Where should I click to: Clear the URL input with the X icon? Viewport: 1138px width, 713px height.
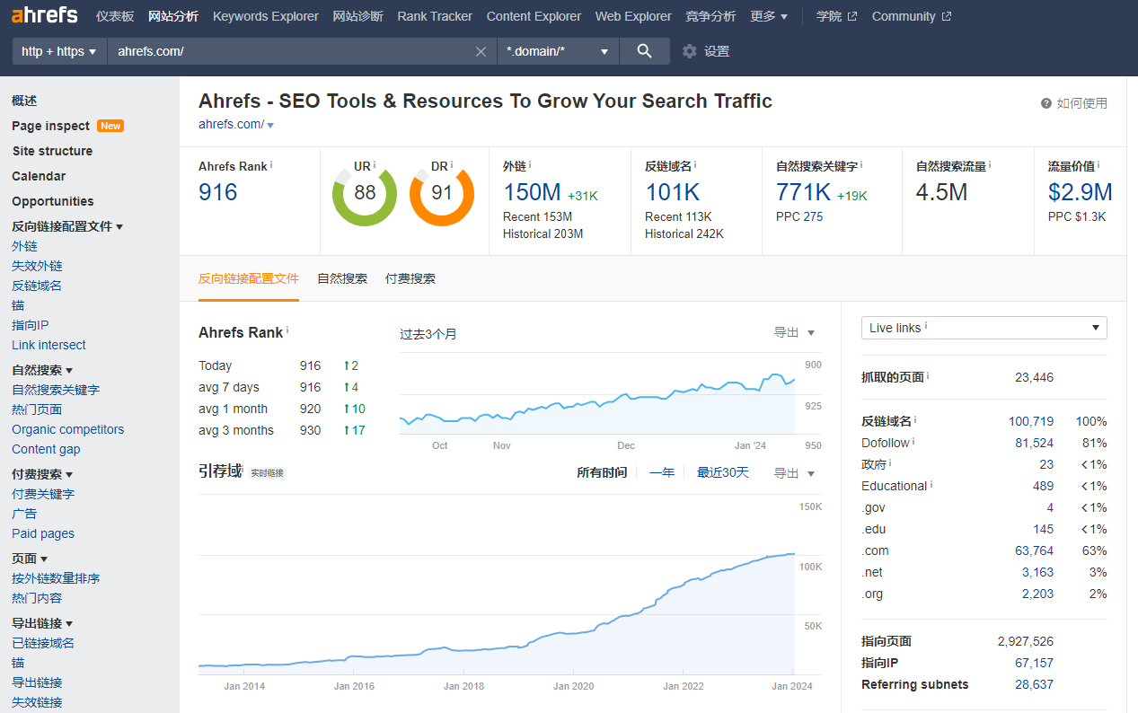coord(481,51)
